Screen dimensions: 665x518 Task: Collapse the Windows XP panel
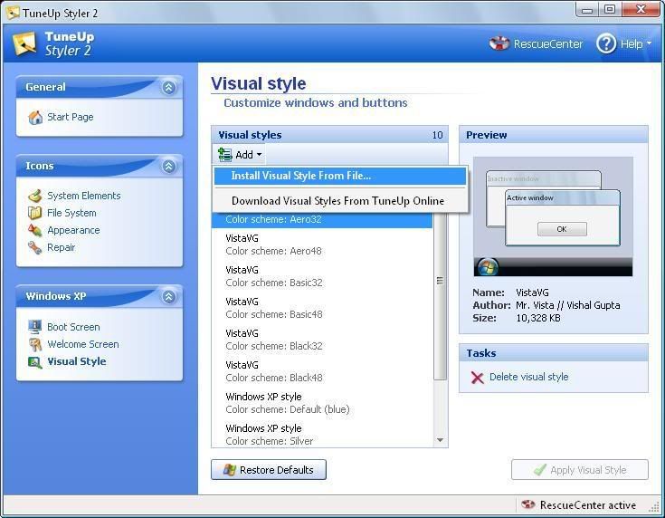click(x=168, y=297)
